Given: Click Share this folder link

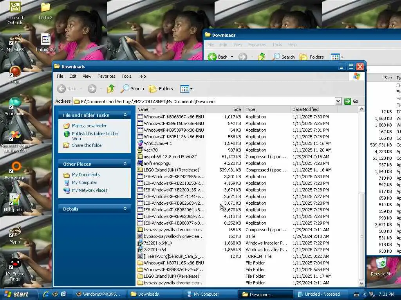Looking at the screenshot, I should point(87,145).
